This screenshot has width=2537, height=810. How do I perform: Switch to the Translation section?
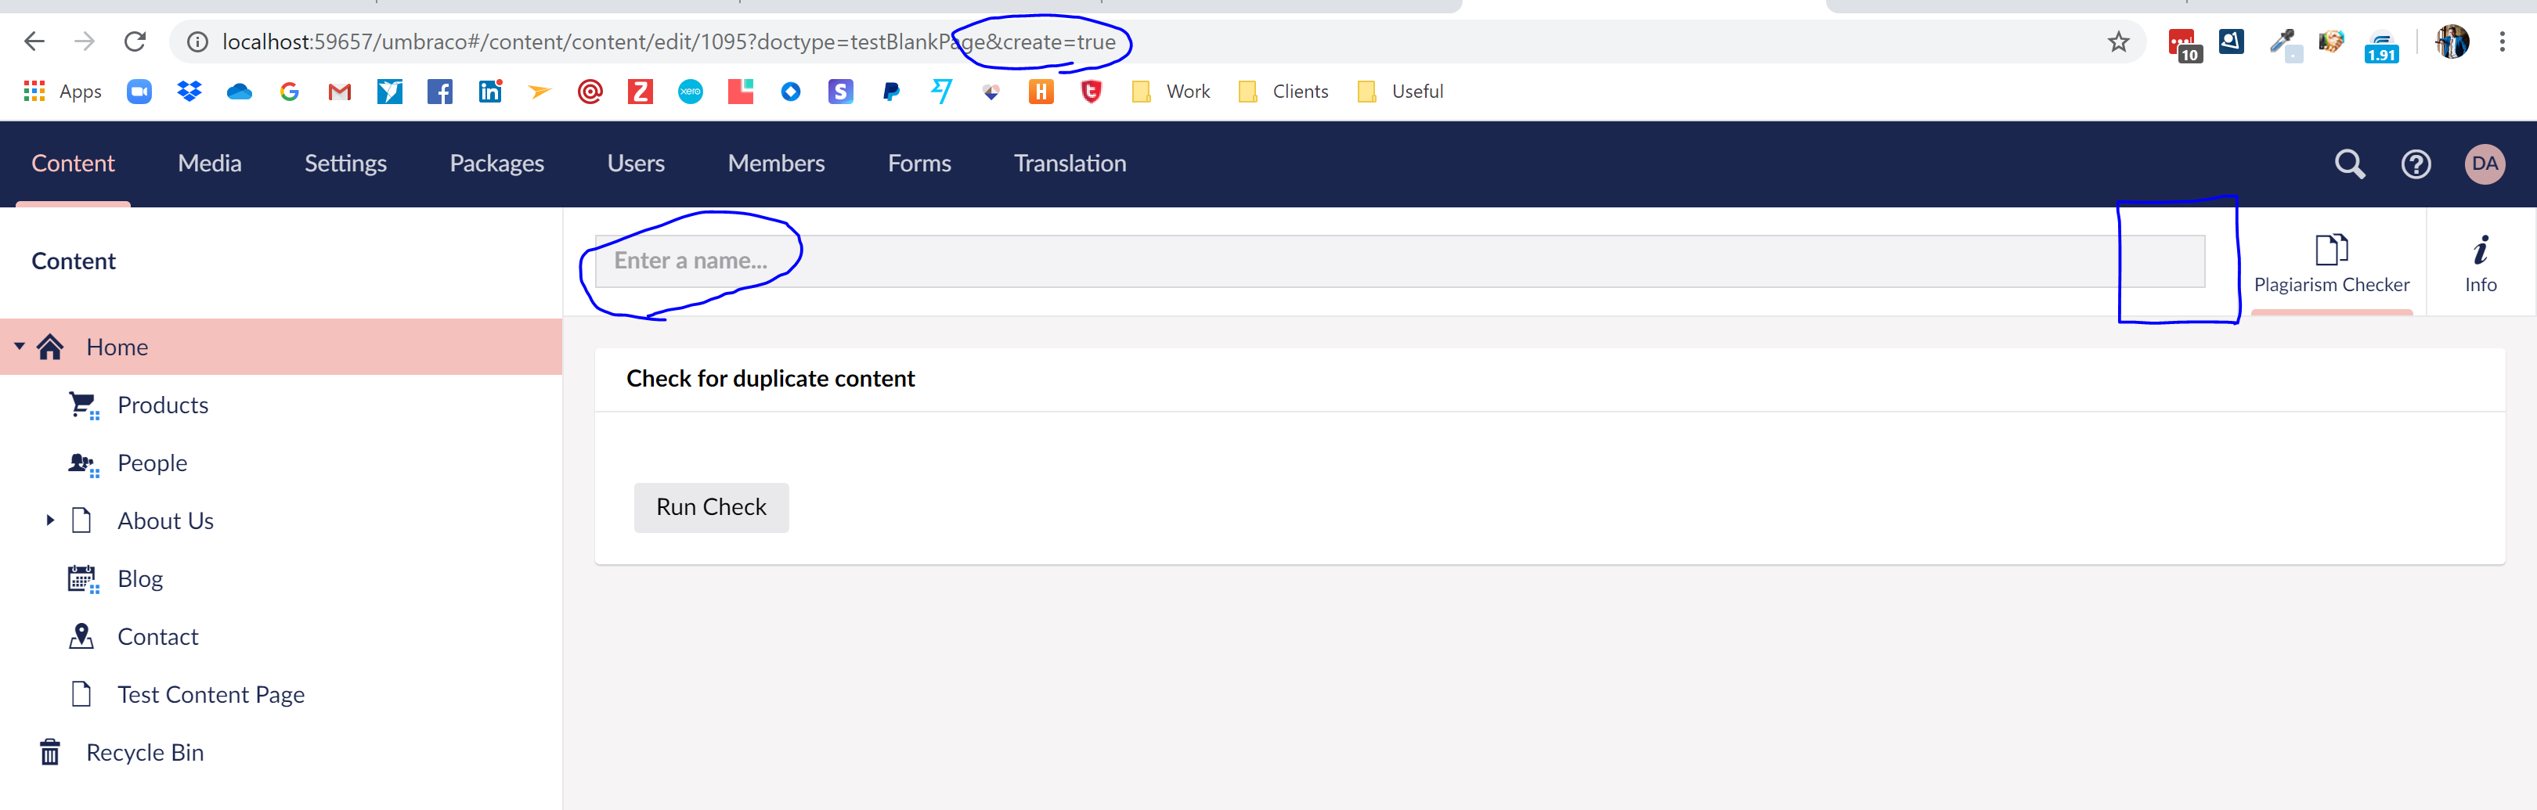1070,164
